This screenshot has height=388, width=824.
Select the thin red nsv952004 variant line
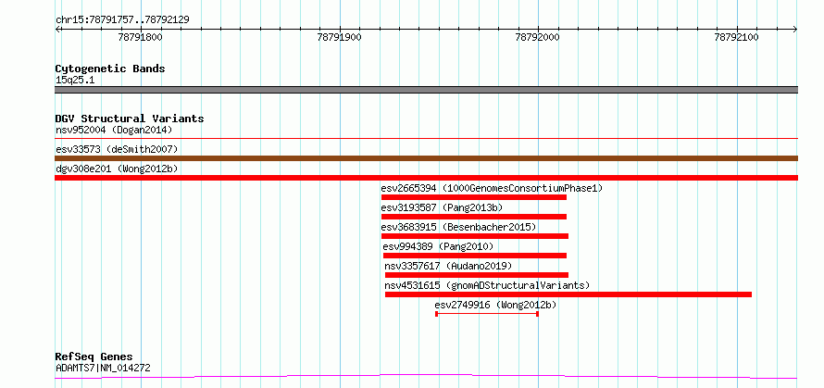[x=426, y=138]
